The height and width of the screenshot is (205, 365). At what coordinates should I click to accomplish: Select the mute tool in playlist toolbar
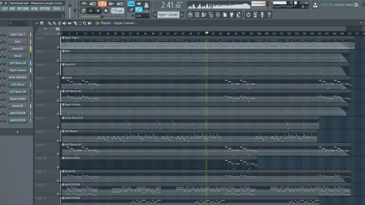coord(64,23)
